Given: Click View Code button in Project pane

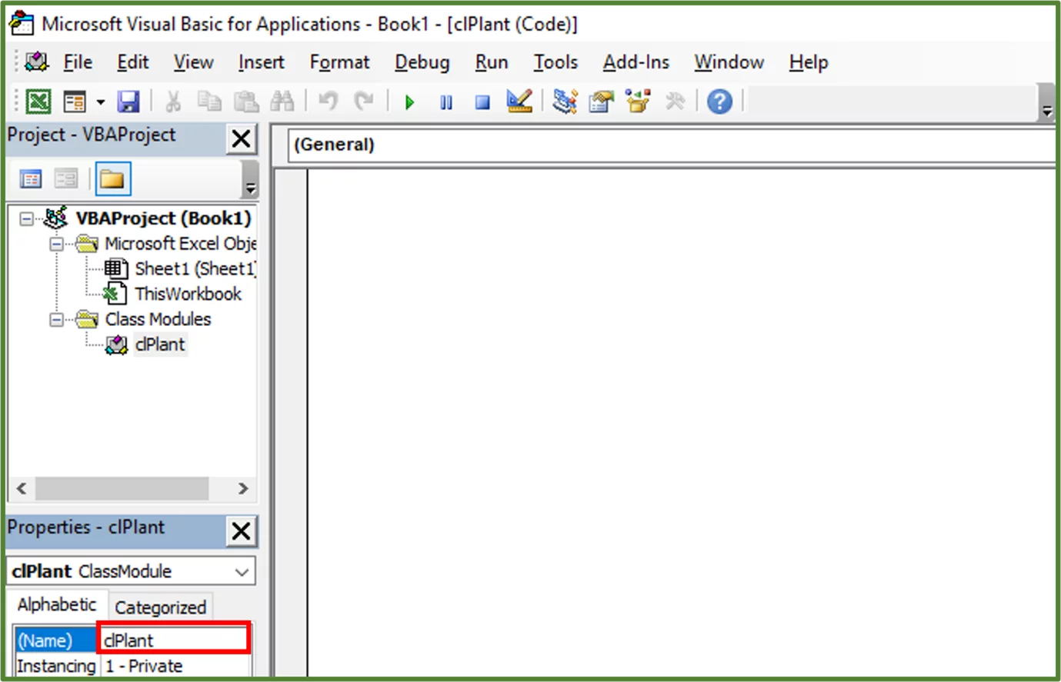Looking at the screenshot, I should pyautogui.click(x=31, y=179).
